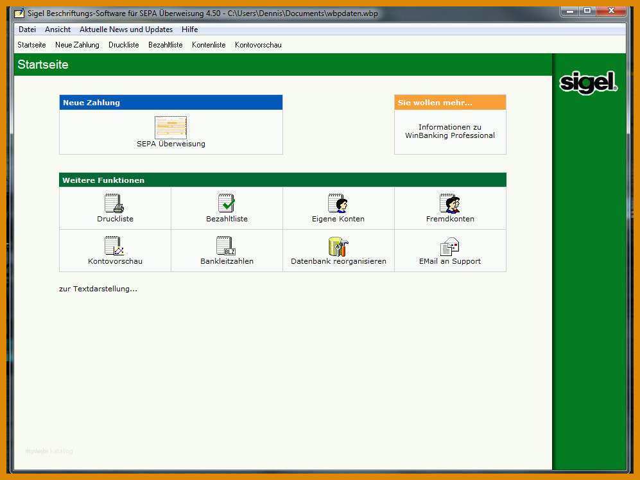This screenshot has height=480, width=640.
Task: Open Kontenliste from the navigation bar
Action: [x=209, y=45]
